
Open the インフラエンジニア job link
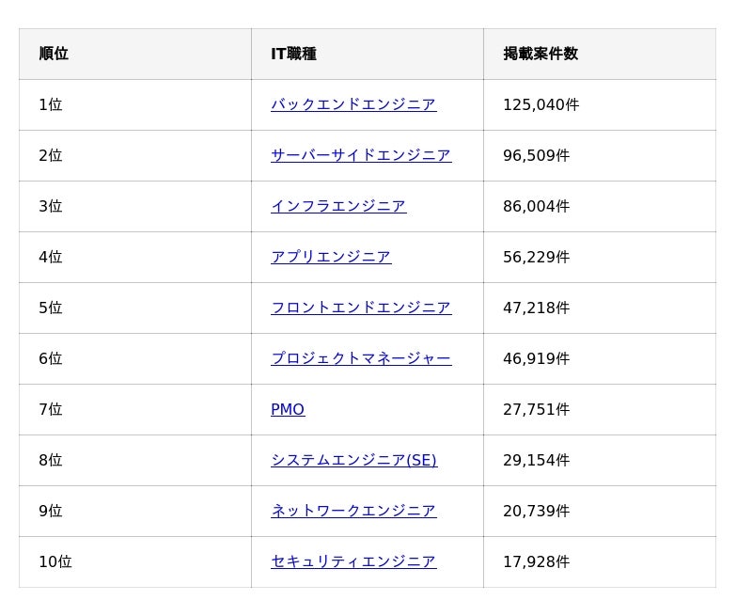pos(338,206)
